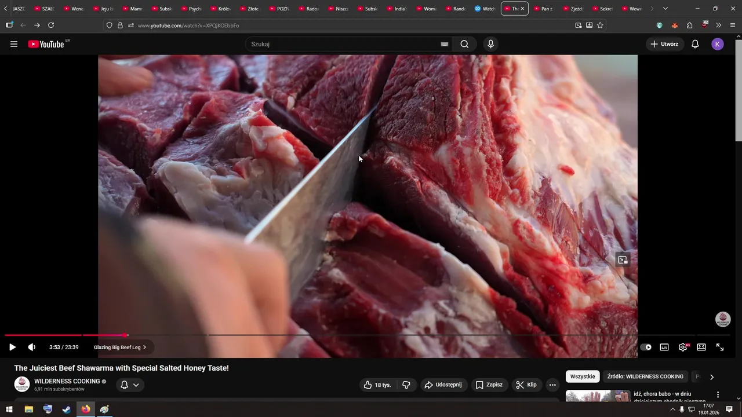Go to YouTube home via logo
The height and width of the screenshot is (417, 742).
click(x=46, y=44)
